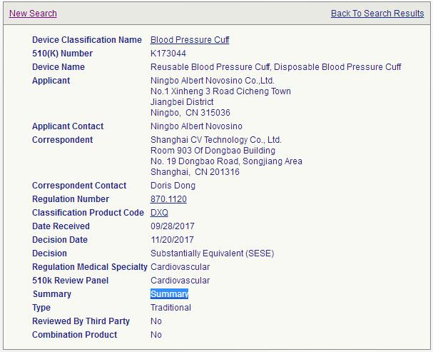433x352 pixels.
Task: Click the Device Classification Name label
Action: [87, 40]
